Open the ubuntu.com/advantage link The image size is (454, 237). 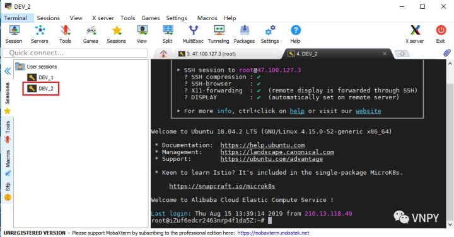click(x=272, y=159)
